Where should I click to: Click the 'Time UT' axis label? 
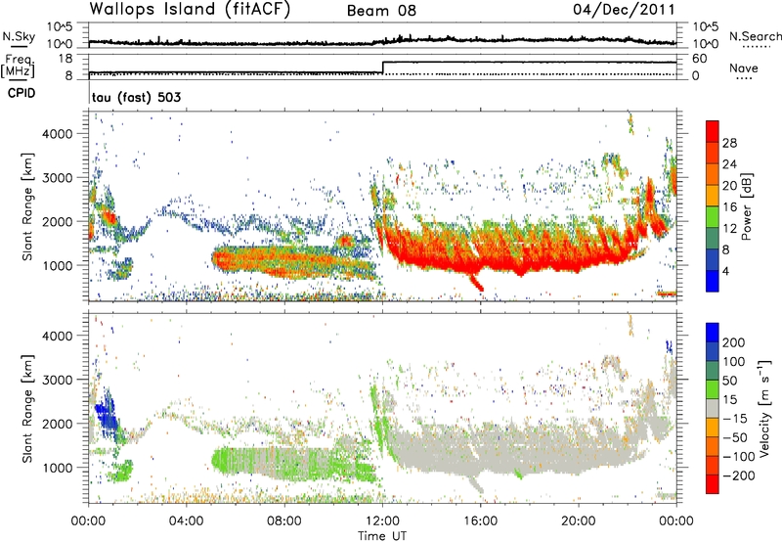click(382, 536)
